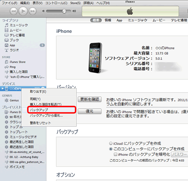Open 購入した項目 playlist icon
The image size is (188, 181).
pyautogui.click(x=6, y=72)
